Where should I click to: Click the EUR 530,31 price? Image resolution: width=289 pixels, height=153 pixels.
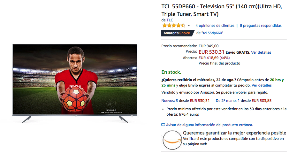click(211, 52)
